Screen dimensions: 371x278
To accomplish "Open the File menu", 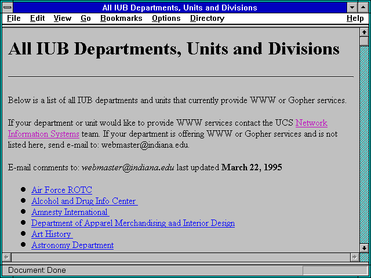I will (14, 19).
